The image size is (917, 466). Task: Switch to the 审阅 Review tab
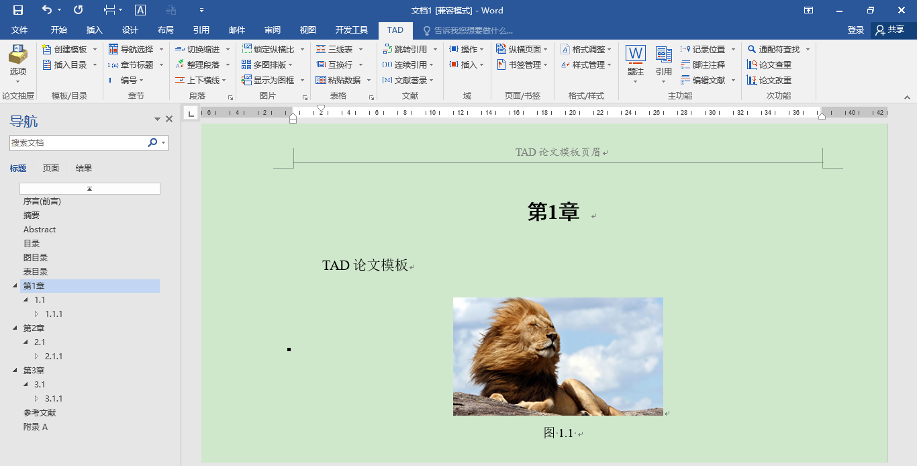[273, 30]
